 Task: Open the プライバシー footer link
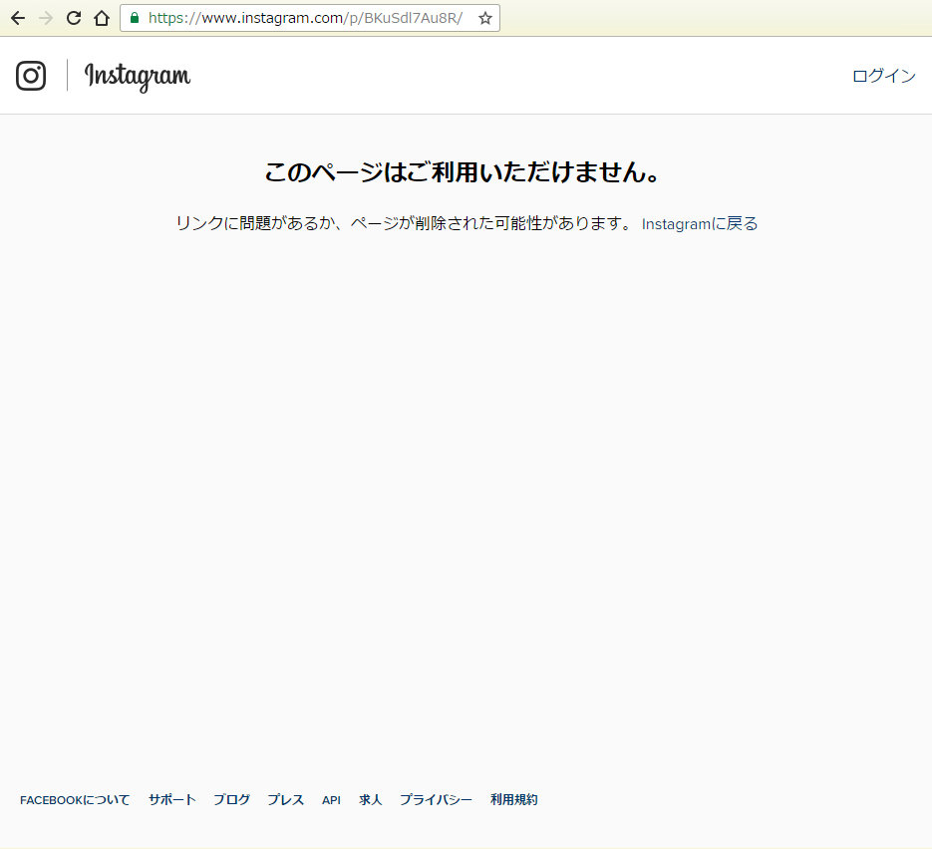click(436, 800)
